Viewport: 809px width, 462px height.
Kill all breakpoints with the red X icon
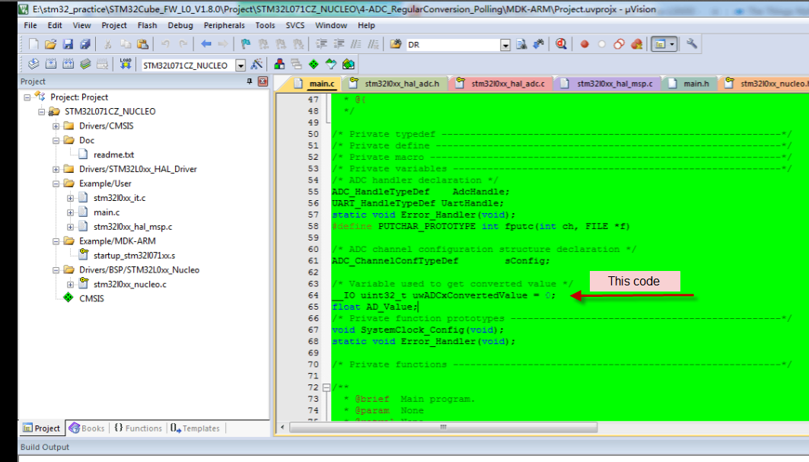[637, 44]
